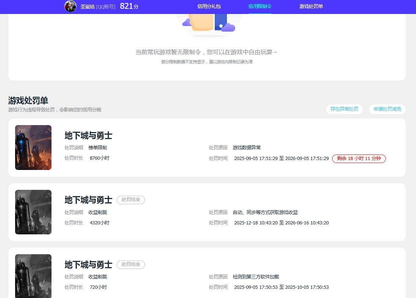Click the 游戏数据异常 penalty reason
Viewport: 416px width, 298px height.
247,148
